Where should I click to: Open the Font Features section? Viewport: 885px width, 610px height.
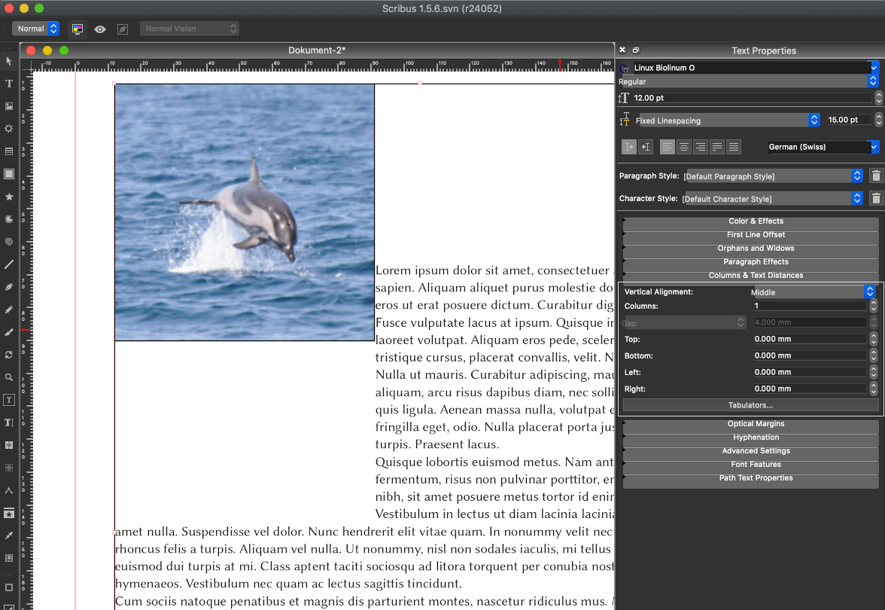755,465
